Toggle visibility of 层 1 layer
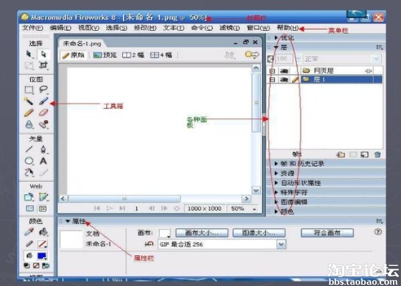This screenshot has width=401, height=286. [x=283, y=80]
